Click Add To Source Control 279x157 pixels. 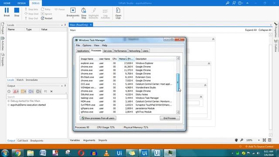259,147
